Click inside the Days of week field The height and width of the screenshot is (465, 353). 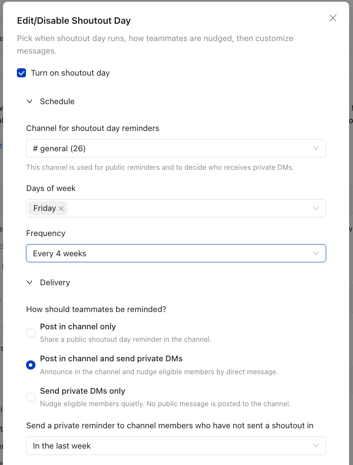(x=190, y=208)
